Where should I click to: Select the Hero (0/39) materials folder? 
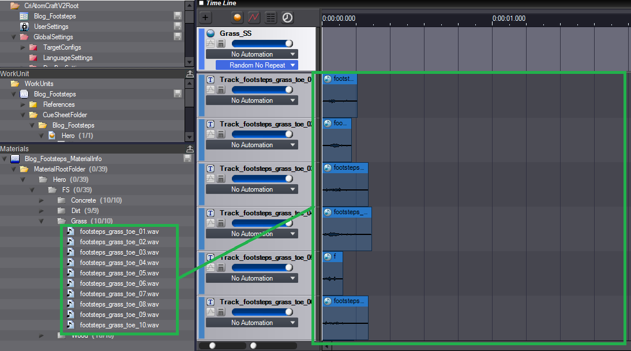coord(70,180)
